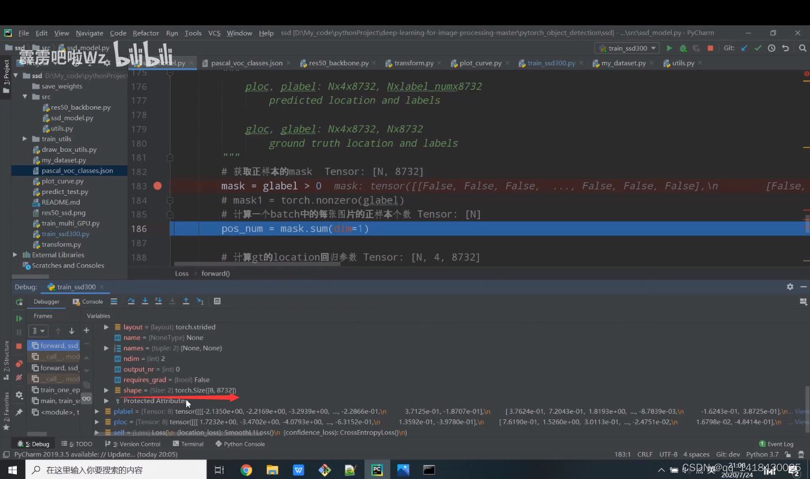Update project using the blue Git arrow
The height and width of the screenshot is (479, 810).
click(744, 48)
